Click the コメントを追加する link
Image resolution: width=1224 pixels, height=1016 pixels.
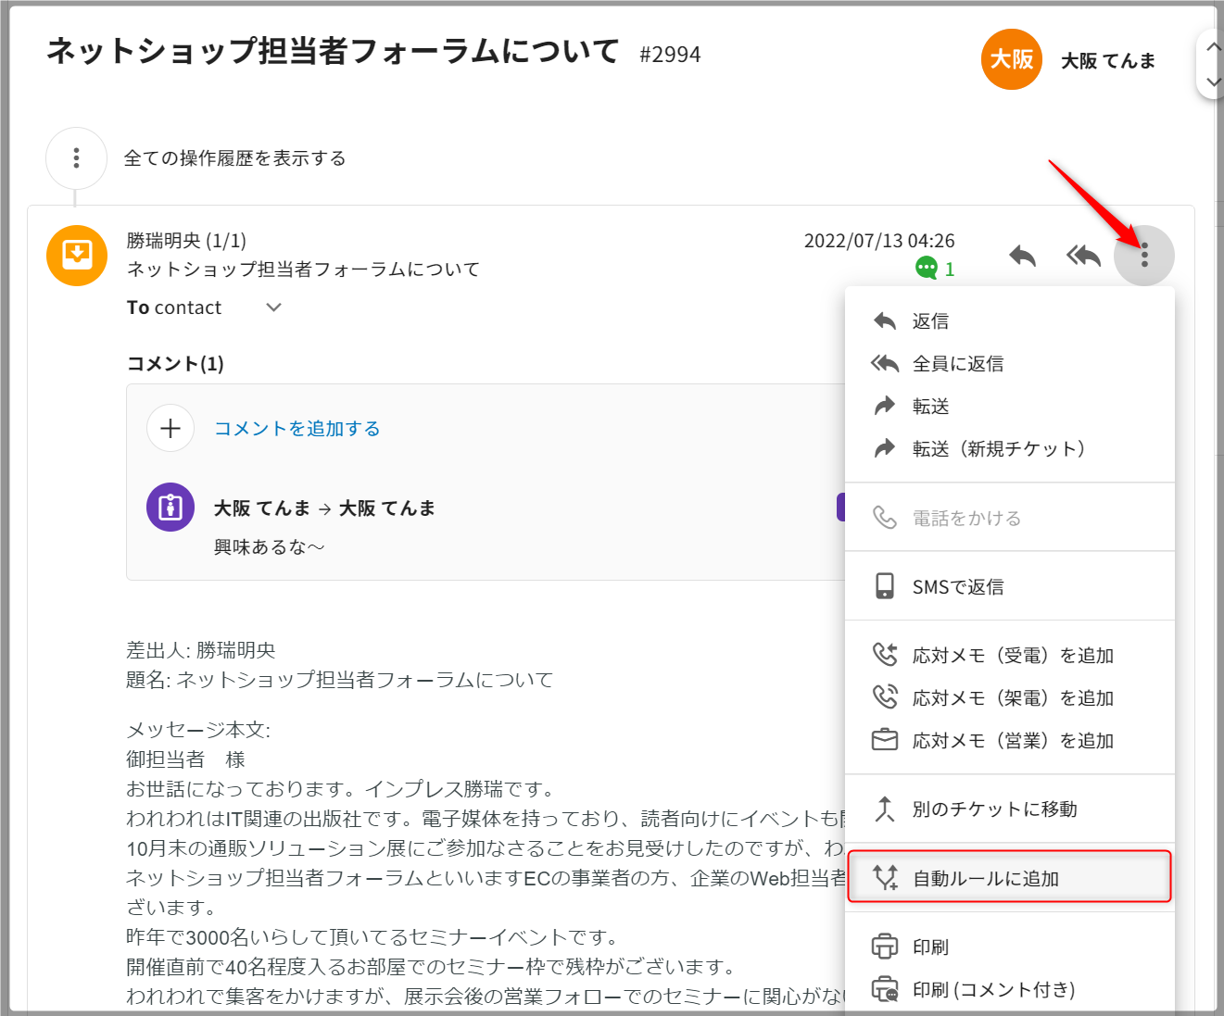point(297,429)
